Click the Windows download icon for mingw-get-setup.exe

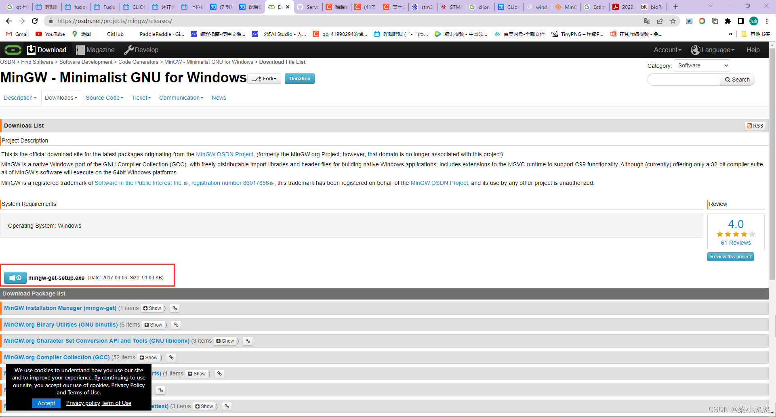pyautogui.click(x=15, y=278)
